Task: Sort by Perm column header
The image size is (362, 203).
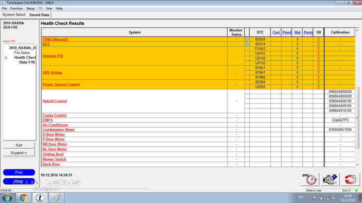Action: point(308,32)
